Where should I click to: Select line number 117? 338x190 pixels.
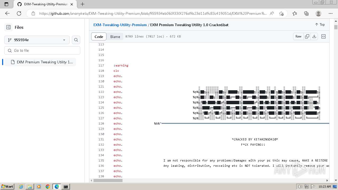point(101,65)
